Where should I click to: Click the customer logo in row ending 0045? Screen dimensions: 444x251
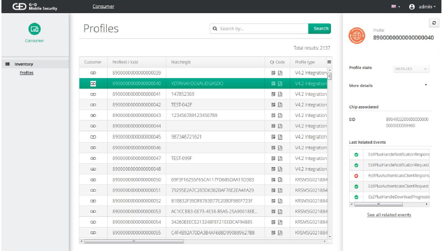tap(93, 137)
